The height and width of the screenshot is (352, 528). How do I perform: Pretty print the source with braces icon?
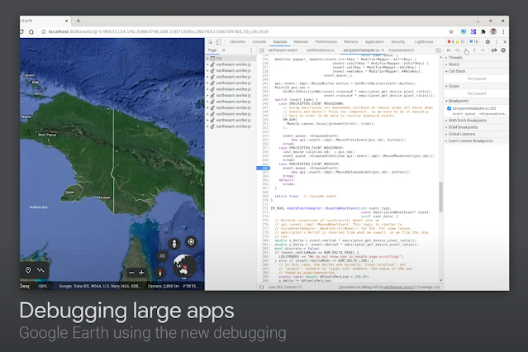262,287
